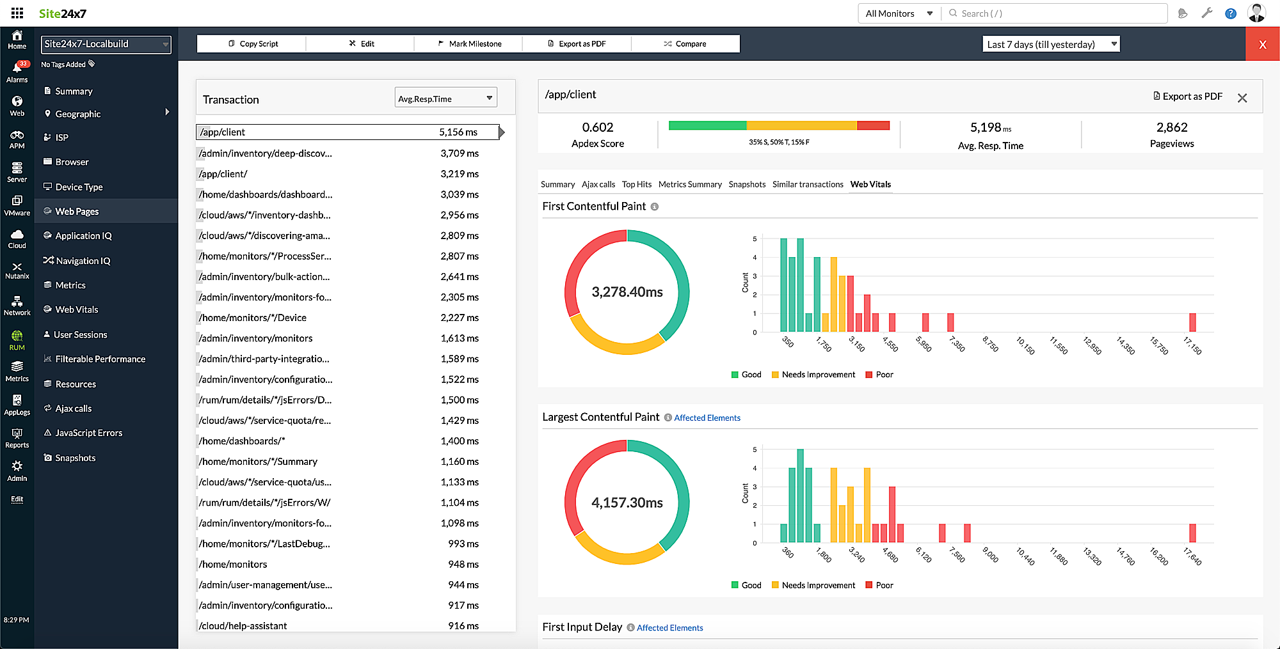Screen dimensions: 1280x649
Task: Click the APM icon in sidebar
Action: pos(17,136)
